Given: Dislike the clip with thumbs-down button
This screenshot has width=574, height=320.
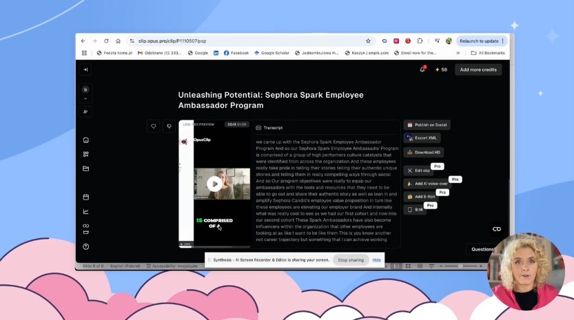Looking at the screenshot, I should point(169,127).
